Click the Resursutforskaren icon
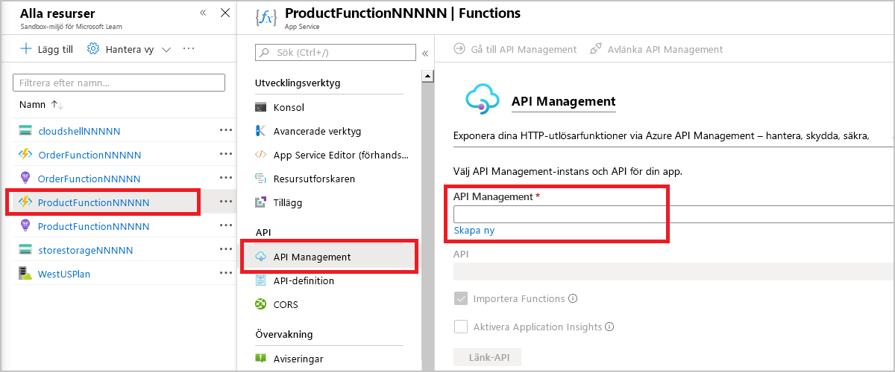Image resolution: width=895 pixels, height=372 pixels. [260, 179]
